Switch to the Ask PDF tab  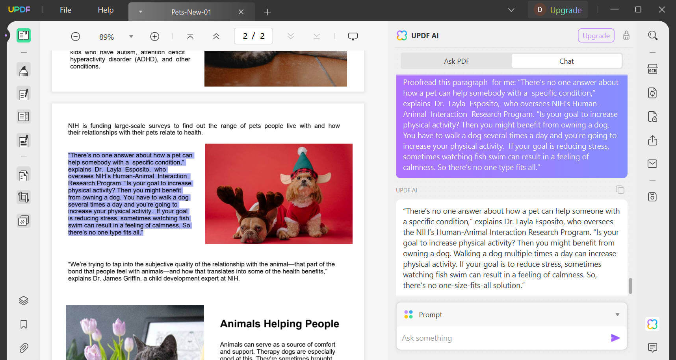click(x=456, y=61)
